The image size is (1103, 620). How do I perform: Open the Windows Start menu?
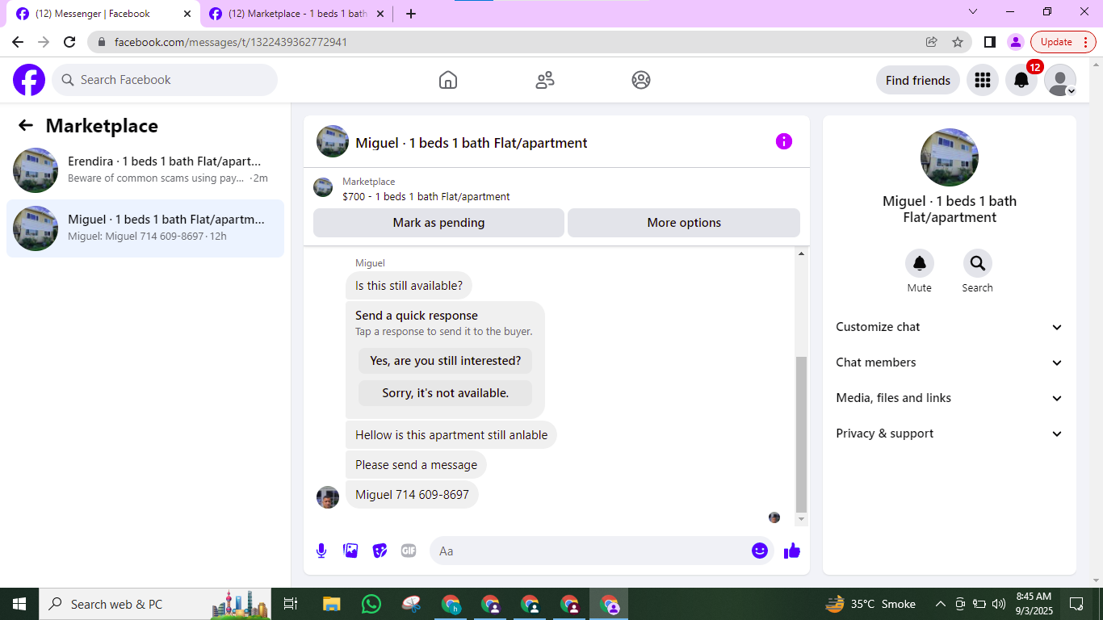point(19,604)
